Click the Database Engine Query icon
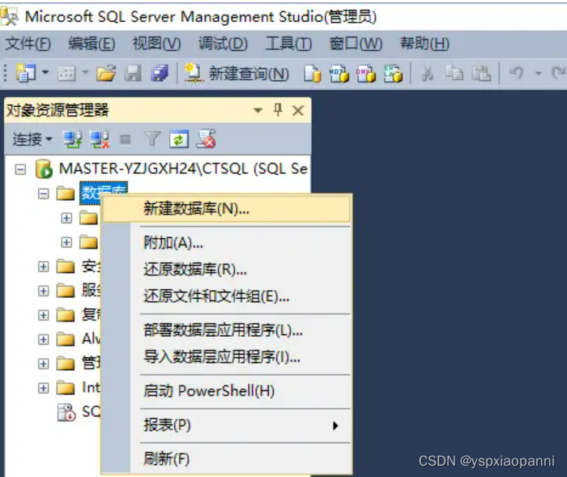Screen dimensions: 567x477 tap(313, 74)
